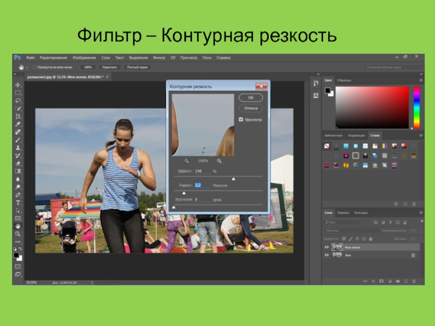
Task: Toggle lock transparent pixels icon
Action: coord(344,239)
